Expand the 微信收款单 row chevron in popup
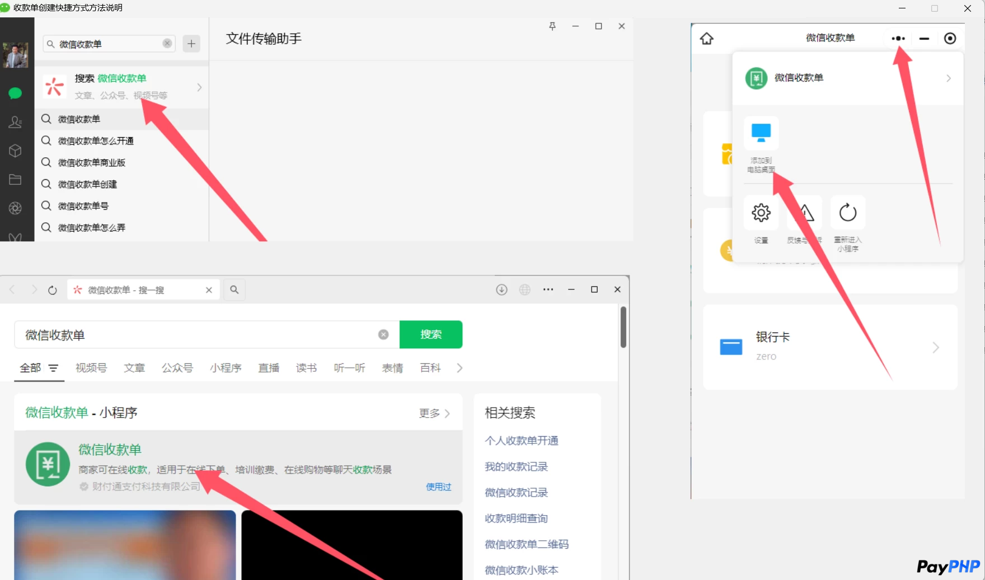985x580 pixels. pos(949,78)
